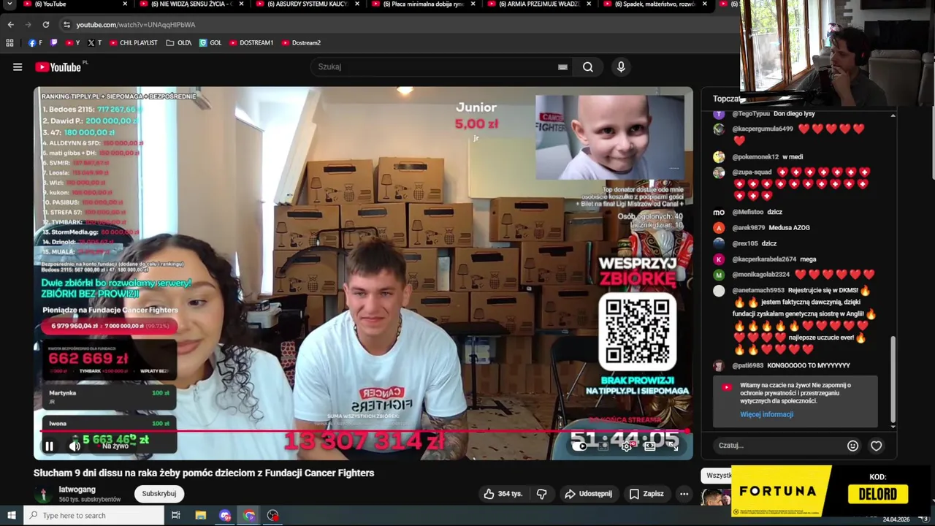Image resolution: width=935 pixels, height=526 pixels.
Task: Open the DOSTREAM1 bookmark
Action: pyautogui.click(x=251, y=43)
